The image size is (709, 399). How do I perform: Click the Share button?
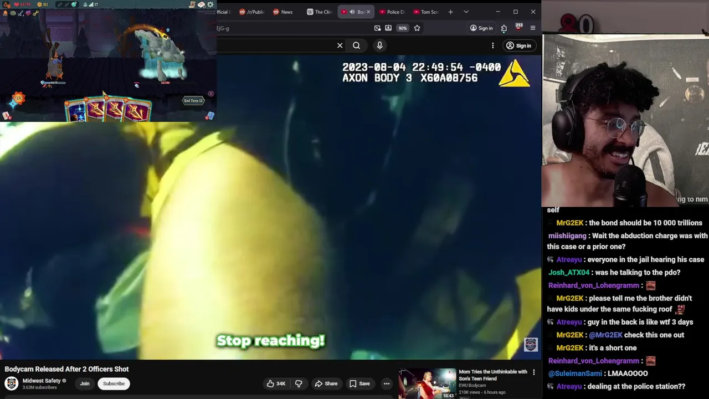coord(326,383)
